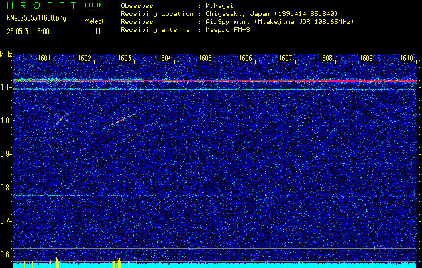Click the 1.1 kHz axis label
Image resolution: width=422 pixels, height=268 pixels.
[x=4, y=87]
